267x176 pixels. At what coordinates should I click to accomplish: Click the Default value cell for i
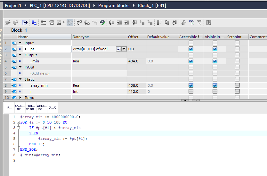[x=162, y=92]
